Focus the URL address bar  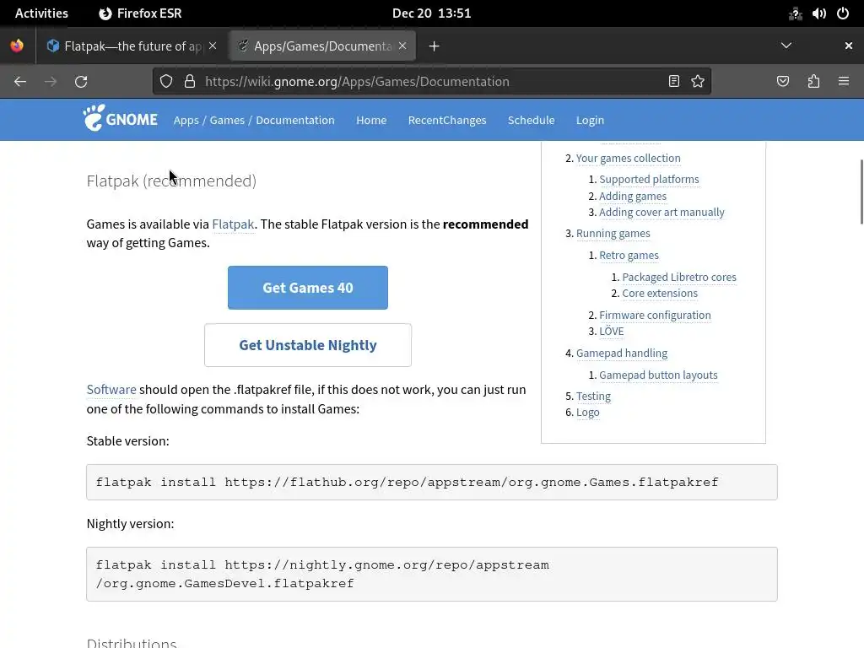pyautogui.click(x=433, y=82)
